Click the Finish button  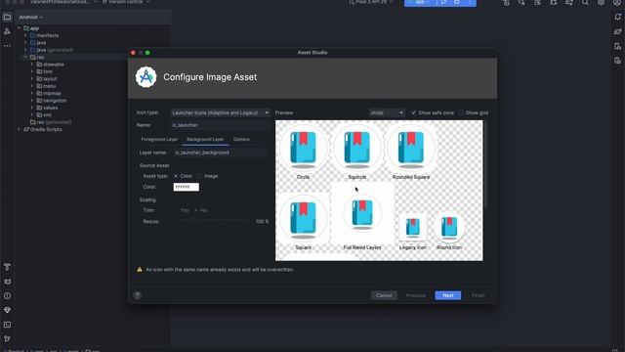(x=479, y=295)
